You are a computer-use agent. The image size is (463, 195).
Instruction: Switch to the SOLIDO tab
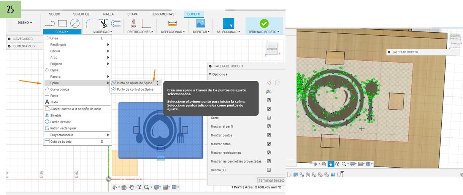pos(55,14)
